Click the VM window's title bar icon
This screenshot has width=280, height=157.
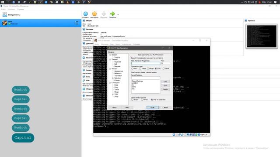pyautogui.click(x=95, y=41)
